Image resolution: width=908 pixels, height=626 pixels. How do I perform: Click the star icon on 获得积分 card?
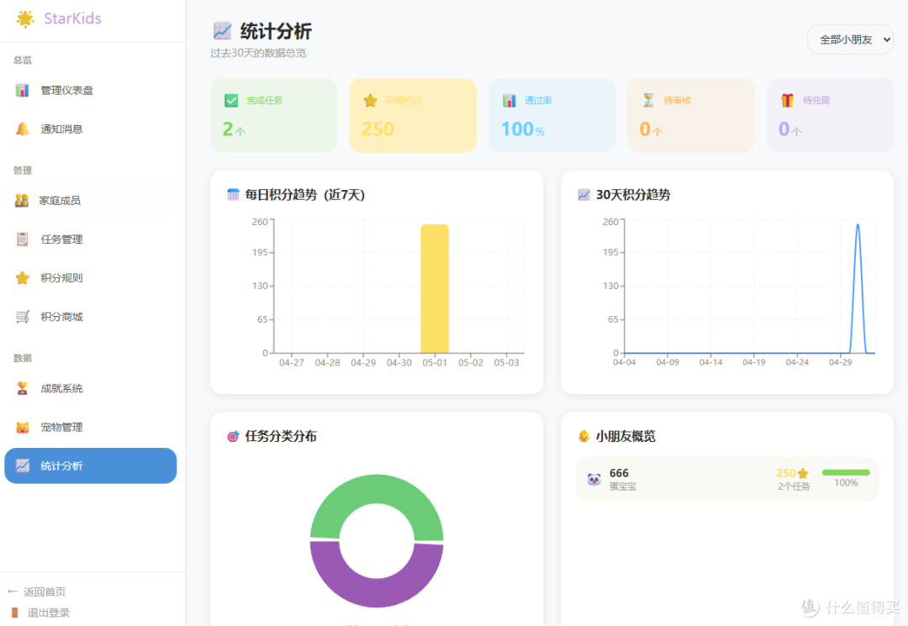371,101
